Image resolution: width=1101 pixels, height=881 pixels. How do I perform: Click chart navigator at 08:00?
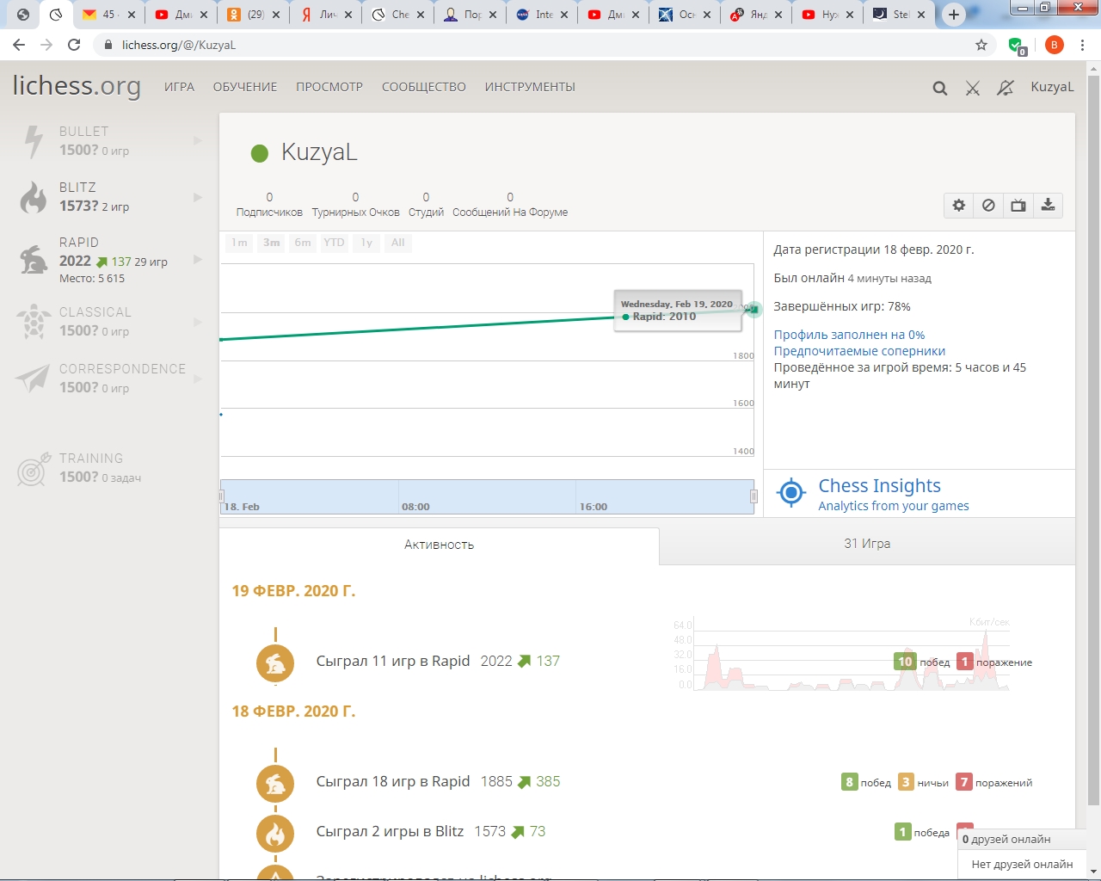415,507
